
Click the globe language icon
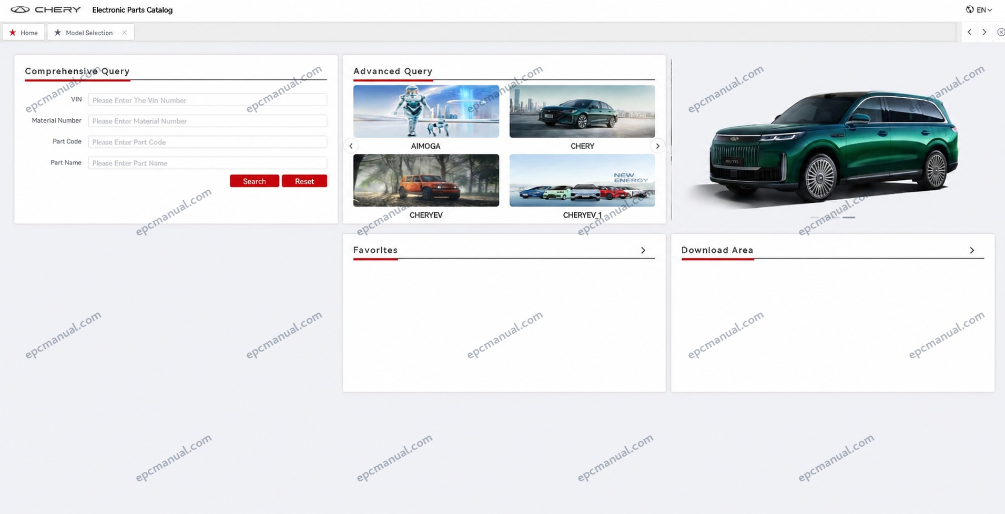point(970,9)
